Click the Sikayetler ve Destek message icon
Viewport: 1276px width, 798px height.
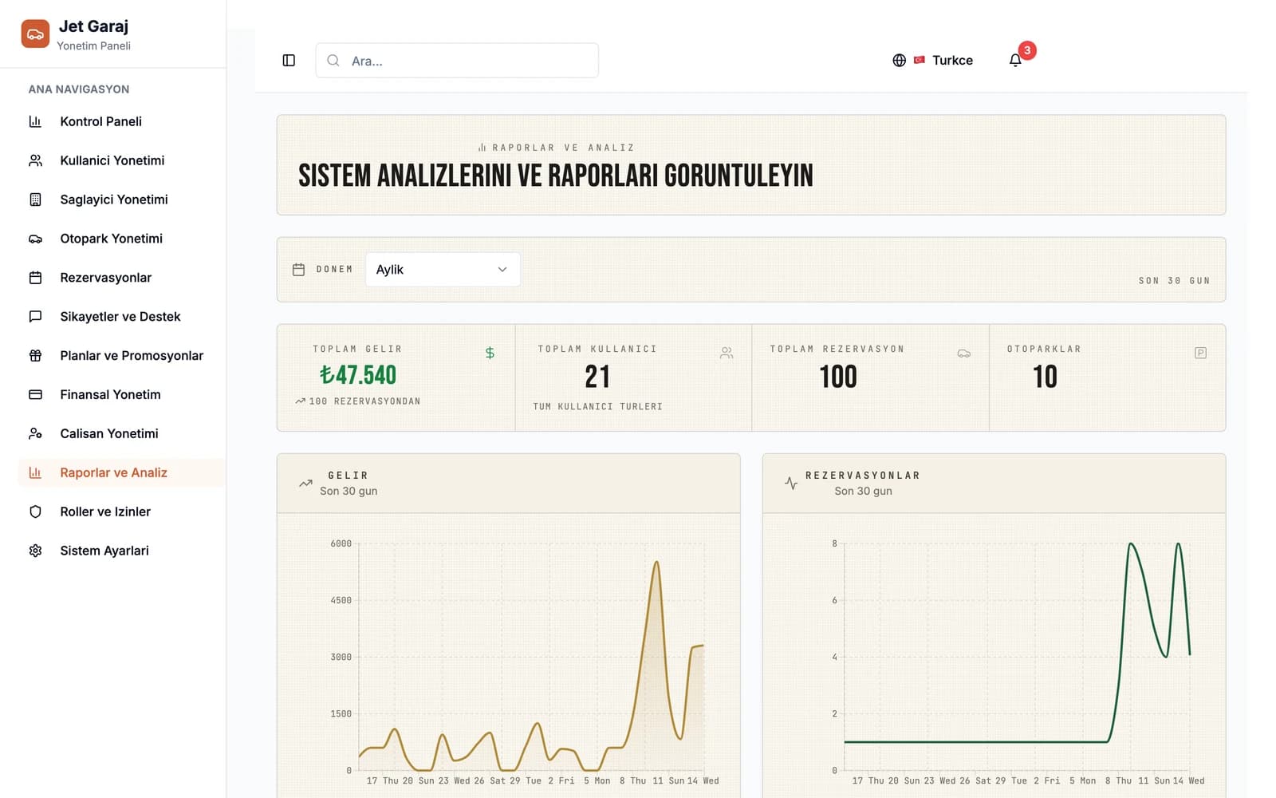pyautogui.click(x=35, y=317)
